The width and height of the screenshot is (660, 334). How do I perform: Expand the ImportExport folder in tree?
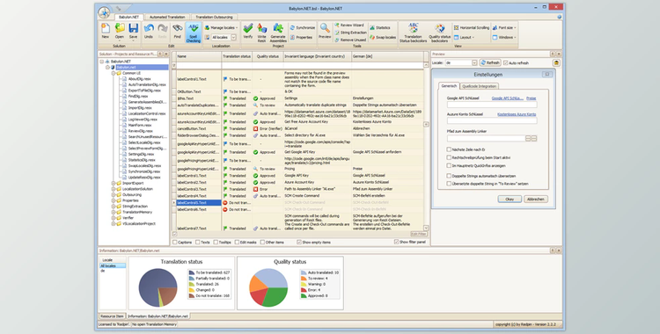click(114, 183)
